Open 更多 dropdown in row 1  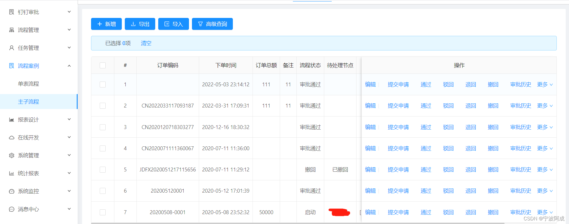545,85
